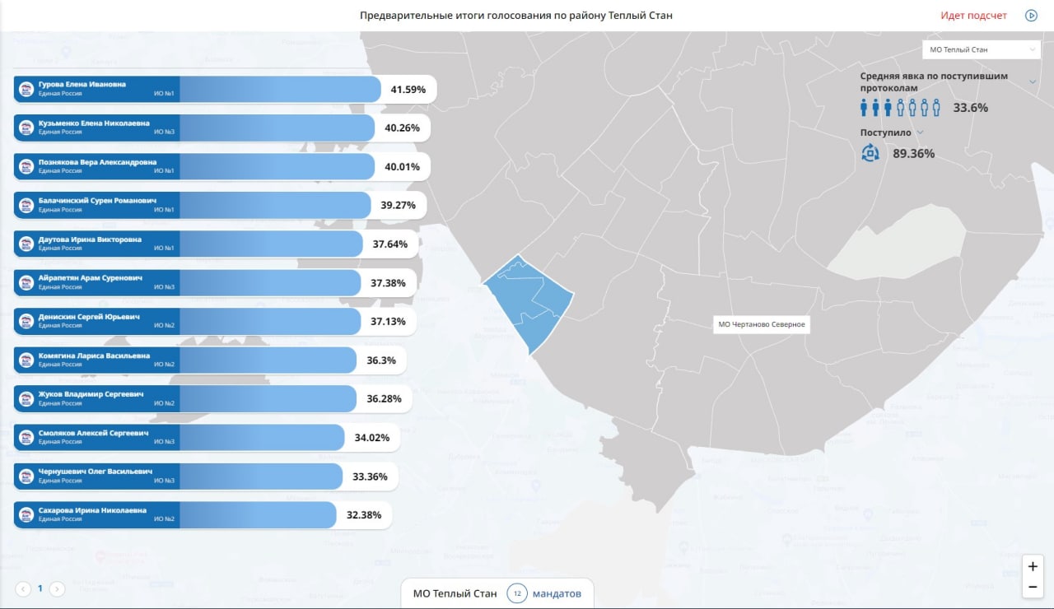Click the party logo next to Жуков Владимир Сергеевич
The height and width of the screenshot is (609, 1054).
click(x=26, y=399)
